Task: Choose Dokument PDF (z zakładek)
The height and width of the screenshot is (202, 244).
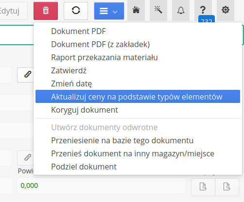Action: click(x=101, y=44)
